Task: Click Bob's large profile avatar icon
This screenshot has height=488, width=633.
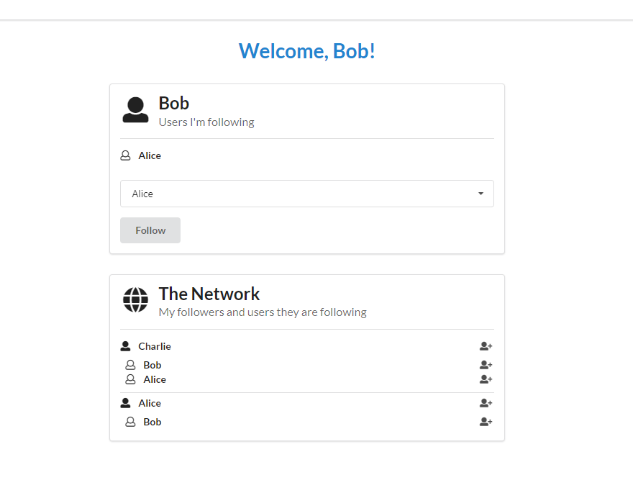Action: (135, 110)
